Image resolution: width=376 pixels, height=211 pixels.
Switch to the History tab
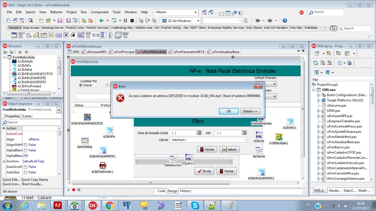coord(185,191)
